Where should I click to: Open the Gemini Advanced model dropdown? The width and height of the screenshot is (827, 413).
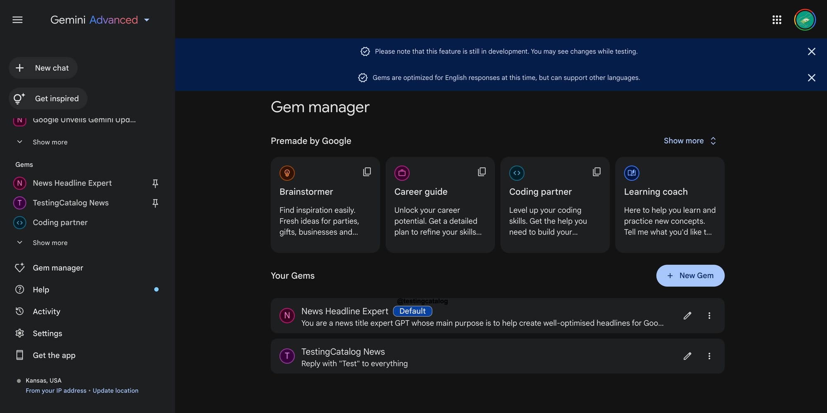coord(100,20)
